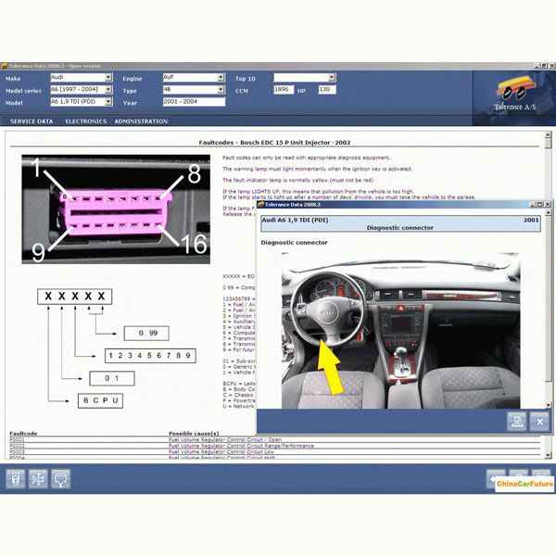This screenshot has width=556, height=556.
Task: Click the 'B C P U' letter box
Action: click(100, 400)
